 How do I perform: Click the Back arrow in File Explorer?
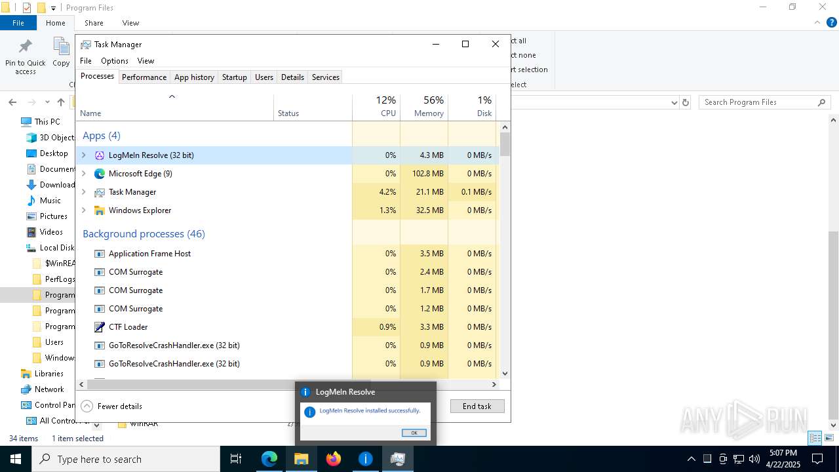coord(12,102)
